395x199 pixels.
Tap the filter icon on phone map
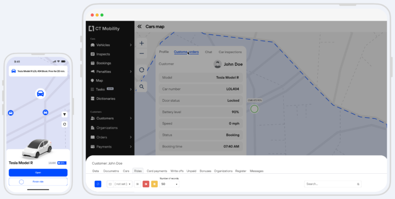coord(64,115)
